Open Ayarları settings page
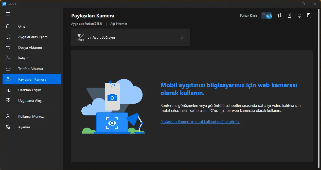 24,127
